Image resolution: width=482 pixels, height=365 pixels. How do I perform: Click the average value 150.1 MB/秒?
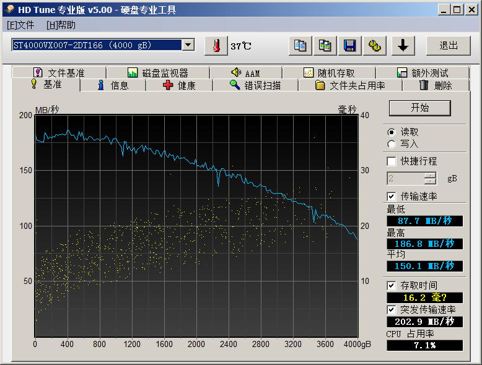(425, 266)
